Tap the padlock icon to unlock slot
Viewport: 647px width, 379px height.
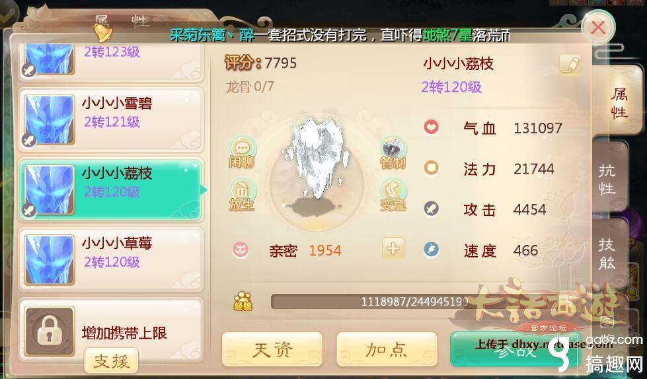click(x=50, y=331)
